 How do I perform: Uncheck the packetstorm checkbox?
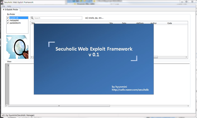point(8,23)
